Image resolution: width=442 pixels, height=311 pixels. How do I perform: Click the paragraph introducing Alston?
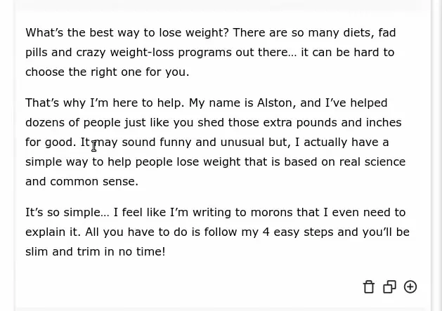pyautogui.click(x=211, y=142)
